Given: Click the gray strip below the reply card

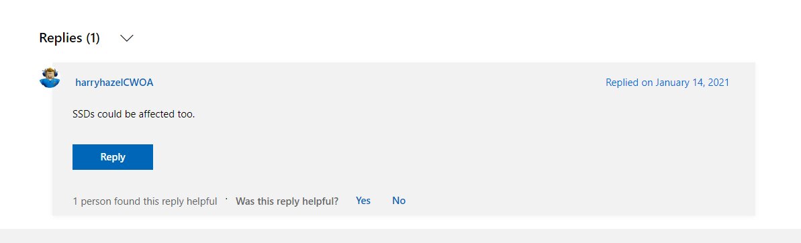Looking at the screenshot, I should 400,236.
